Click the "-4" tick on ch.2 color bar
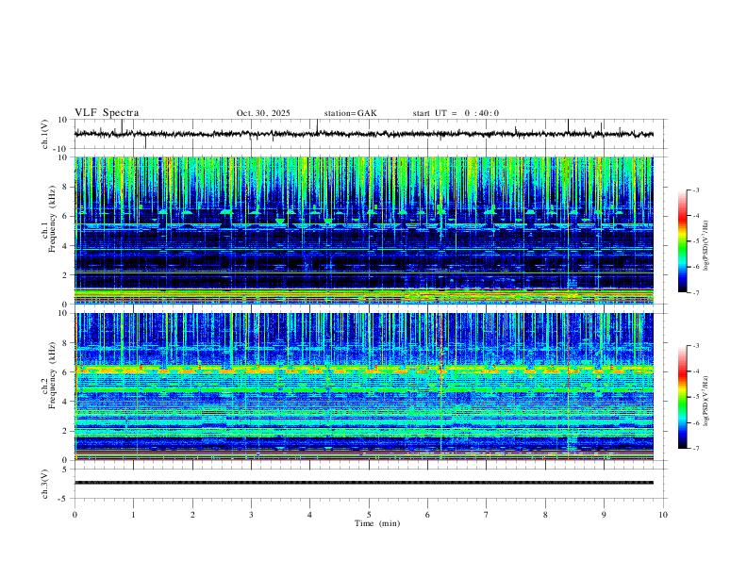This screenshot has width=747, height=577. (696, 371)
